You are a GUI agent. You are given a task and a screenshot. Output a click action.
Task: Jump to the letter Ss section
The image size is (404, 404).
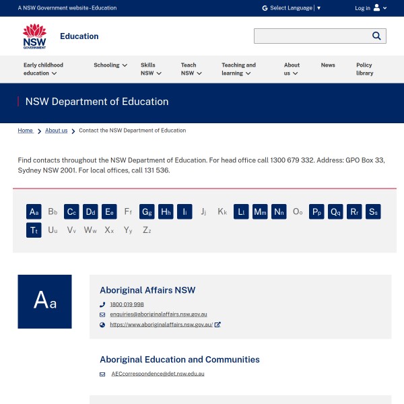point(373,212)
